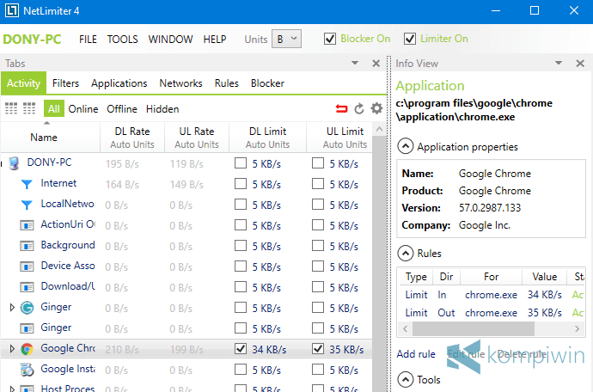This screenshot has height=392, width=593.
Task: Click the blue Ginger G icon
Action: 27,308
